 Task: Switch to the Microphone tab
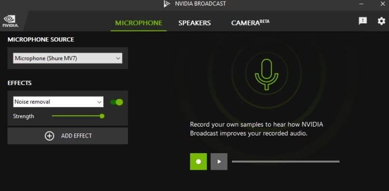(138, 23)
